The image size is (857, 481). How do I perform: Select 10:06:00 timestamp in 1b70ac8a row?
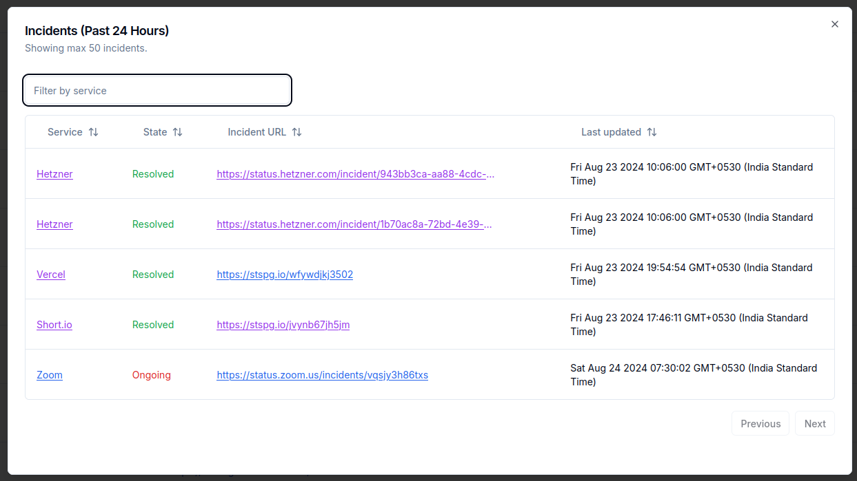tap(692, 224)
